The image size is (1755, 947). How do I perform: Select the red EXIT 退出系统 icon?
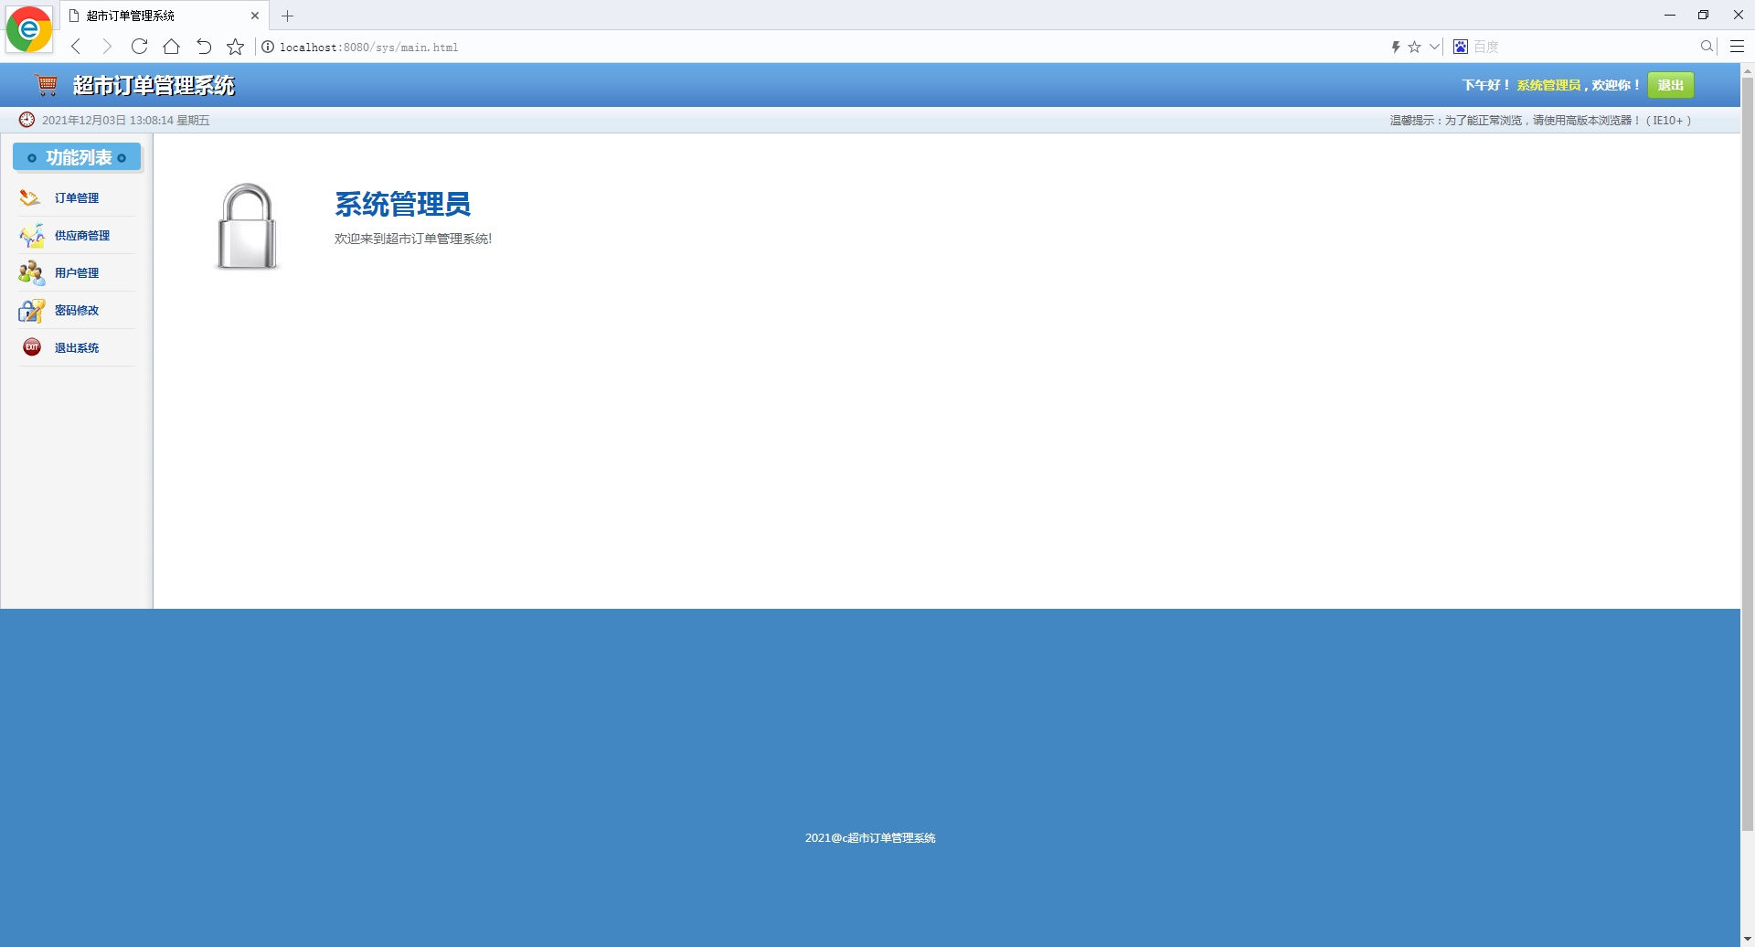(30, 346)
